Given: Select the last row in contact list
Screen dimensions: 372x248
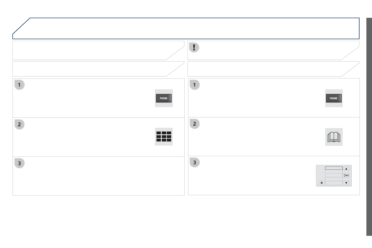Looking at the screenshot, I should [334, 183].
